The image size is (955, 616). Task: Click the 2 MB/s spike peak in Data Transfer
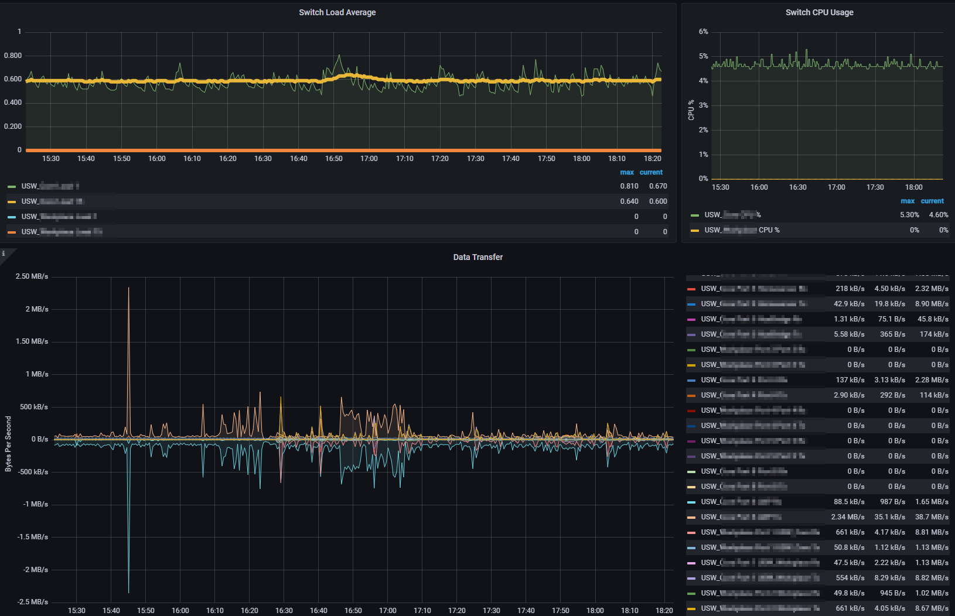[x=128, y=288]
